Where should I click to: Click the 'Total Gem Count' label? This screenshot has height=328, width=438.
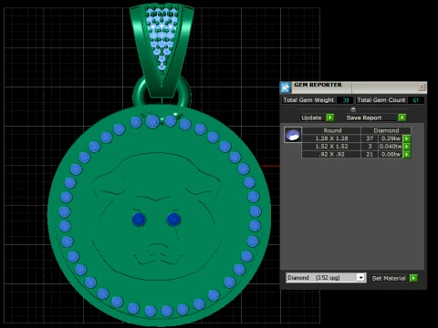[381, 100]
